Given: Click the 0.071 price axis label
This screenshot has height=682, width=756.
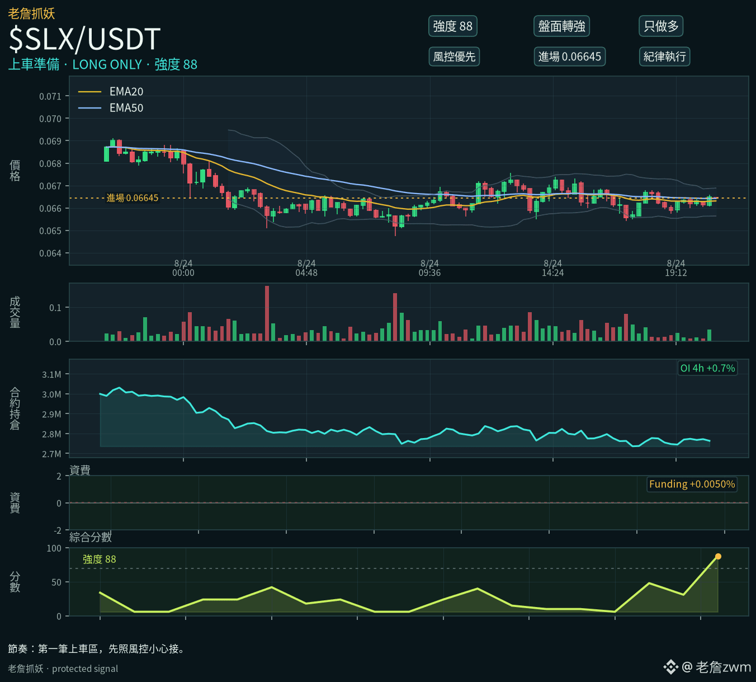Looking at the screenshot, I should click(x=50, y=96).
